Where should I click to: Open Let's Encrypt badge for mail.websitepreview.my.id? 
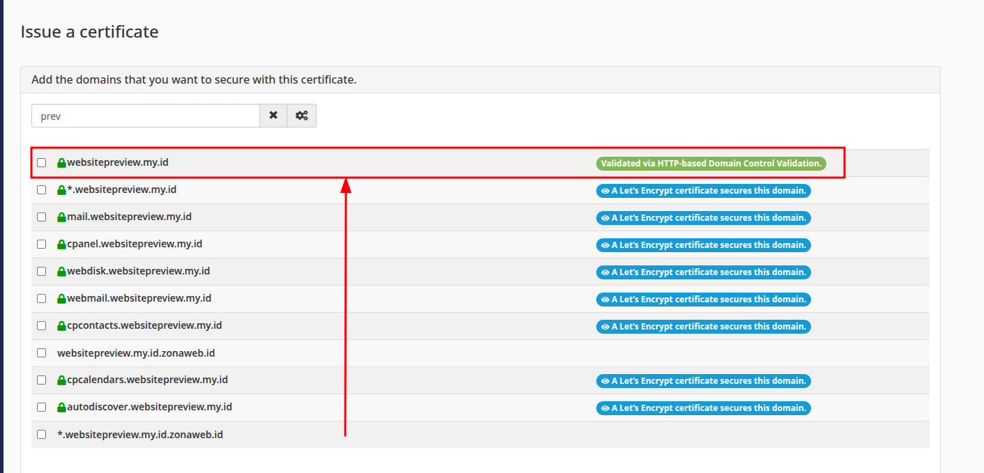tap(704, 218)
